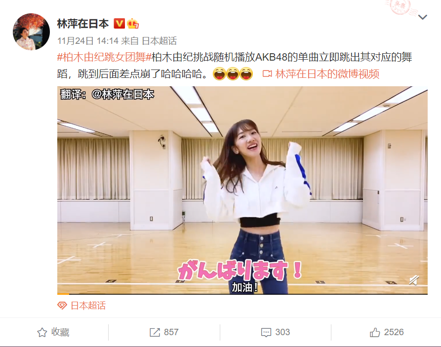Click the star favorite icon
Screen dimensions: 441x347
pyautogui.click(x=42, y=332)
